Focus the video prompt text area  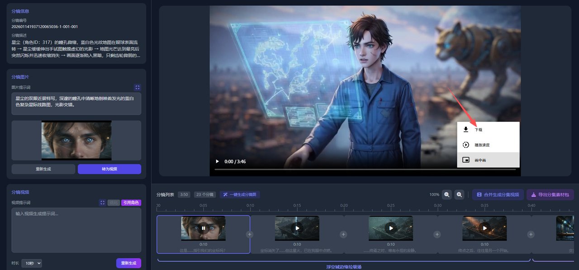point(76,230)
